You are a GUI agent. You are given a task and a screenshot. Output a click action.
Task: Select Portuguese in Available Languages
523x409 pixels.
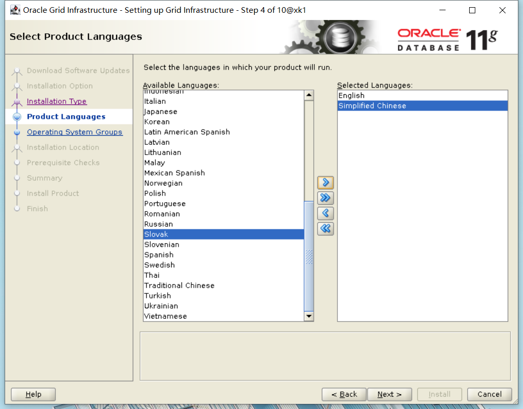coord(224,204)
